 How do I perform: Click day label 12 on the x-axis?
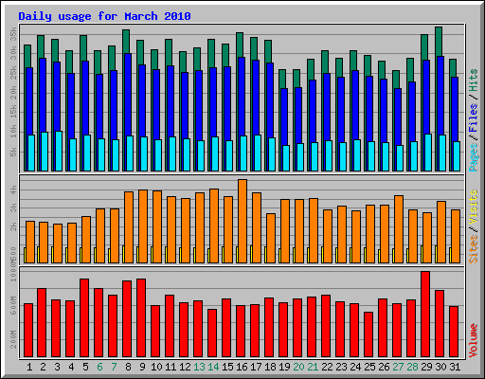click(x=185, y=367)
